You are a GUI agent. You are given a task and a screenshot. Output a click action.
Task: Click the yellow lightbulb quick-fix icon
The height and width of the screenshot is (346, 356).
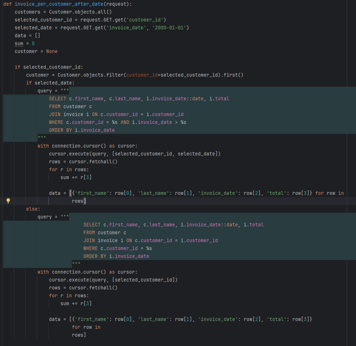click(x=8, y=201)
